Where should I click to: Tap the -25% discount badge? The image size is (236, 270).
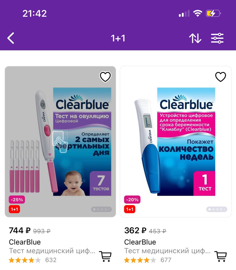17,200
